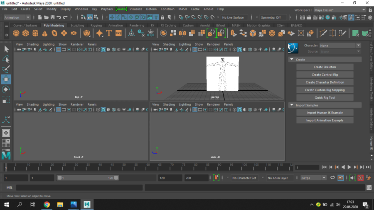Open a scene via folder icon
This screenshot has height=210, width=374.
(46, 17)
